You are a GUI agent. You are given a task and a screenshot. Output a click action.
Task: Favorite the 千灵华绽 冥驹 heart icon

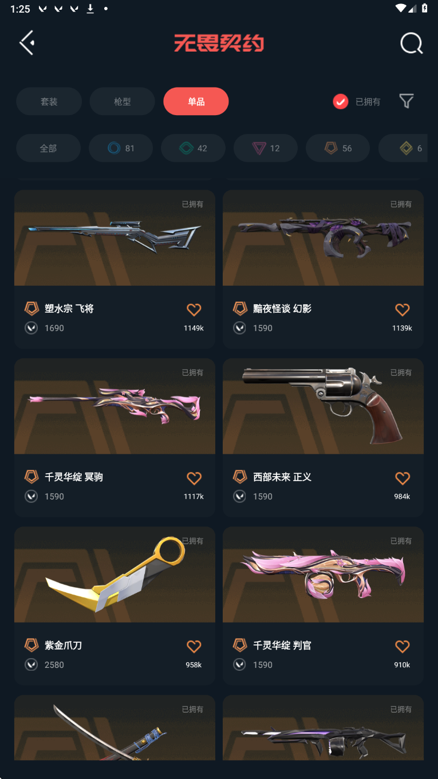194,478
